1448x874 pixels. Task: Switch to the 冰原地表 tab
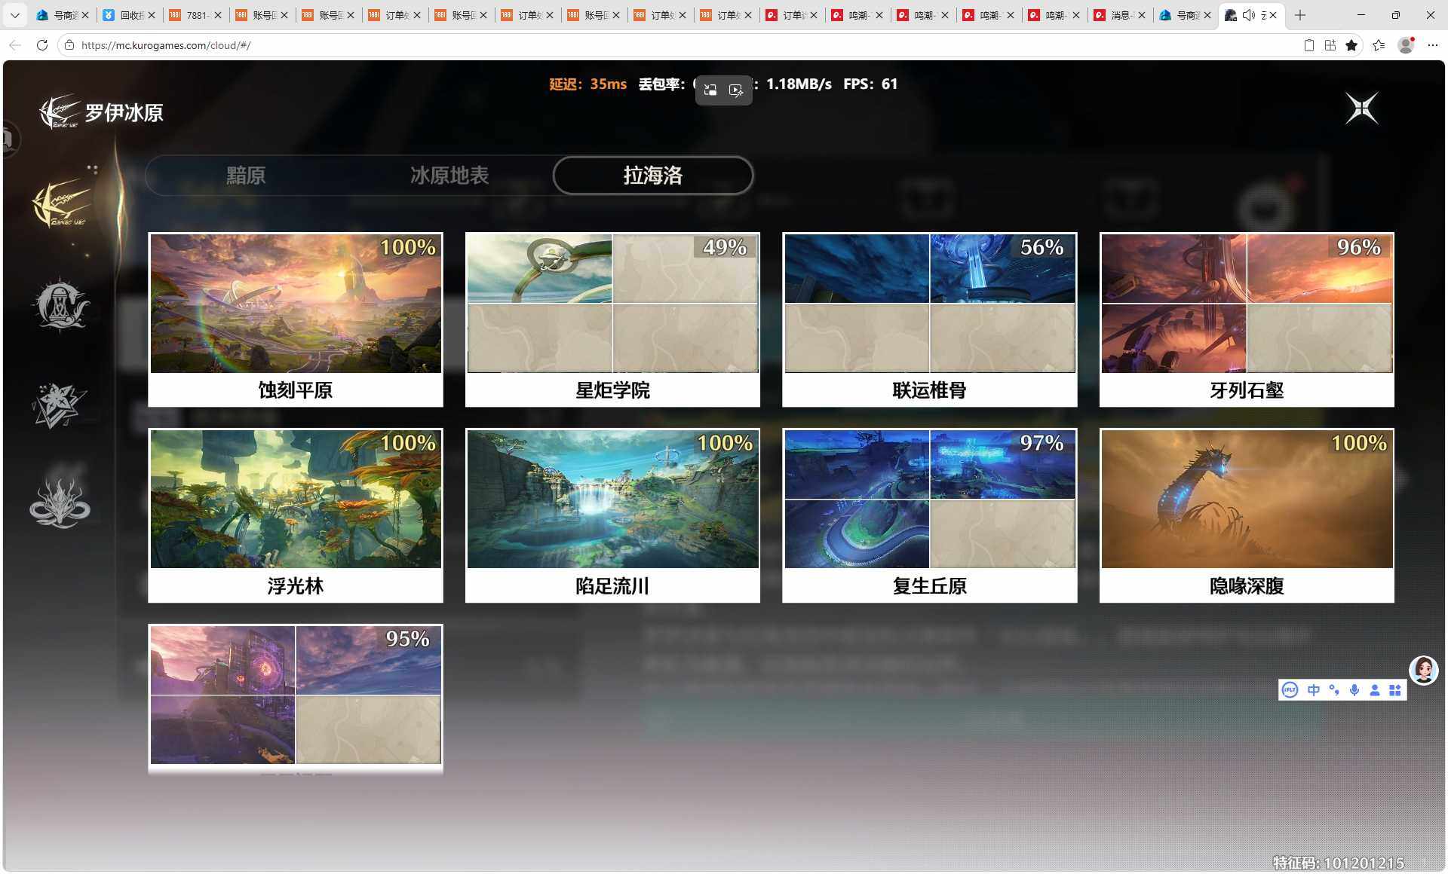[x=449, y=176]
